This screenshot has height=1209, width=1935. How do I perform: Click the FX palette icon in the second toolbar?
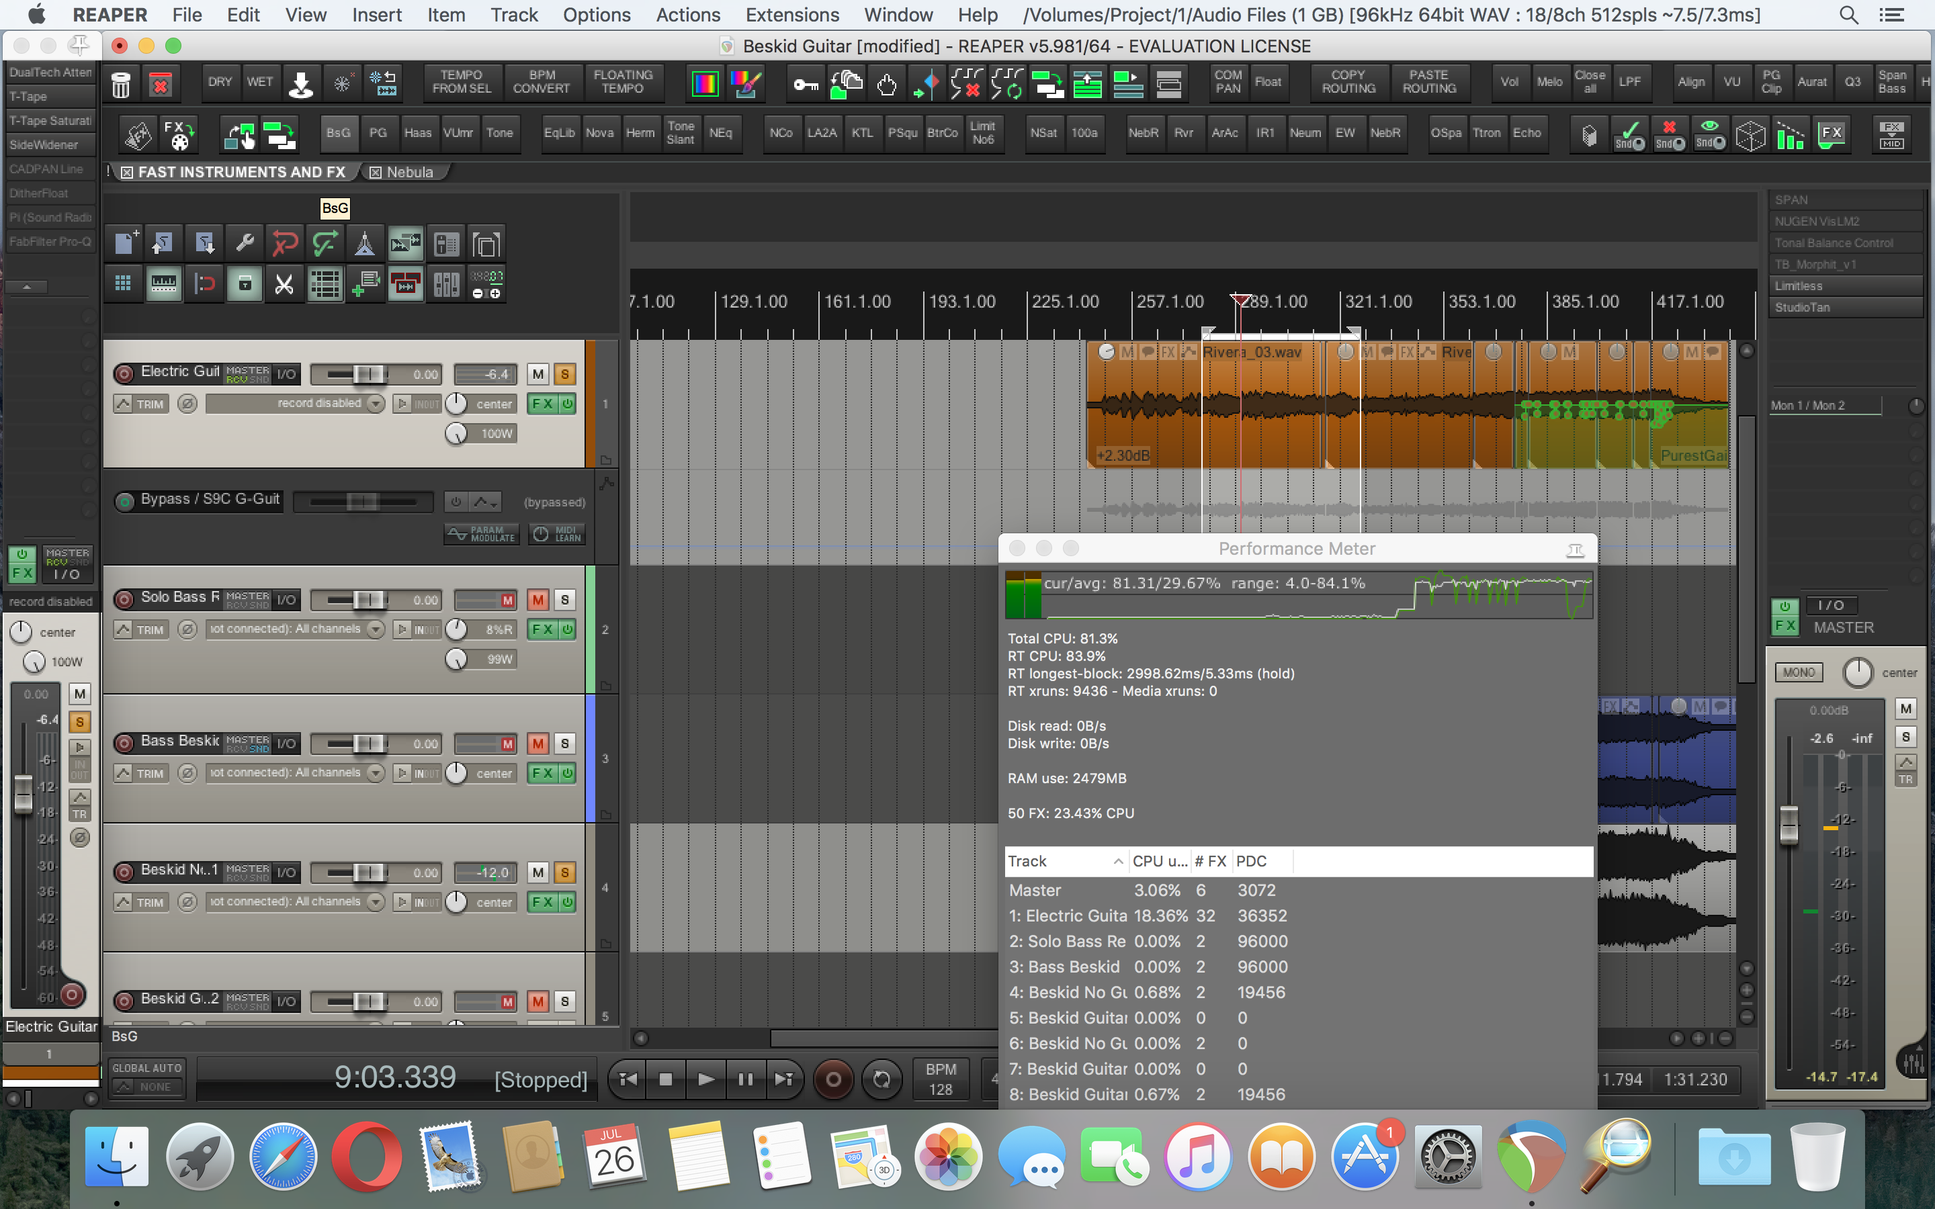point(178,134)
